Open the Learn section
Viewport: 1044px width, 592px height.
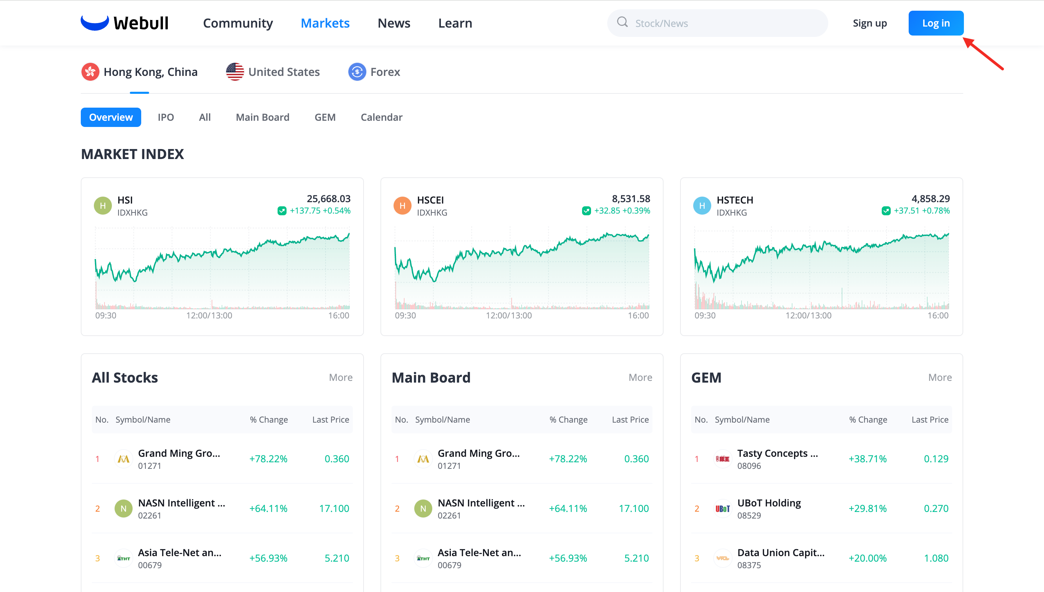[455, 23]
